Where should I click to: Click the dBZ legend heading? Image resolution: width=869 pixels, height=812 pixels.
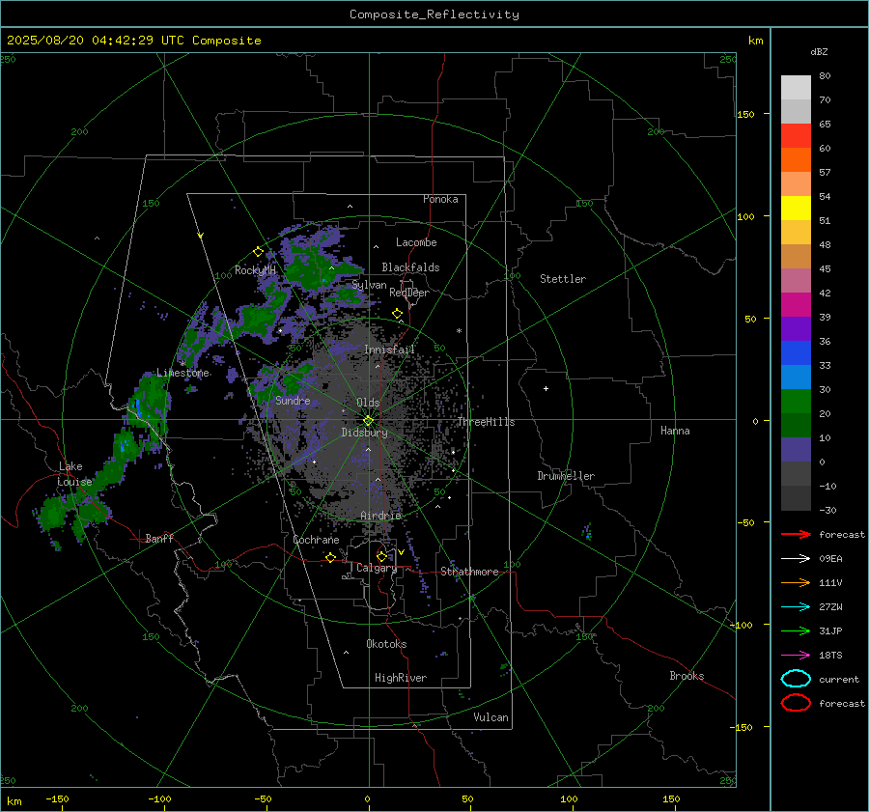point(819,52)
